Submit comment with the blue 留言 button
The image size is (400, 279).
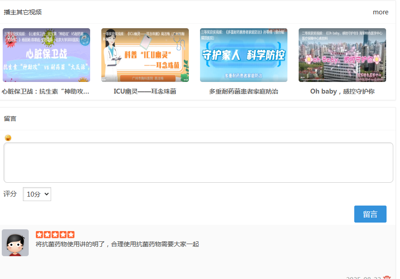pyautogui.click(x=370, y=214)
